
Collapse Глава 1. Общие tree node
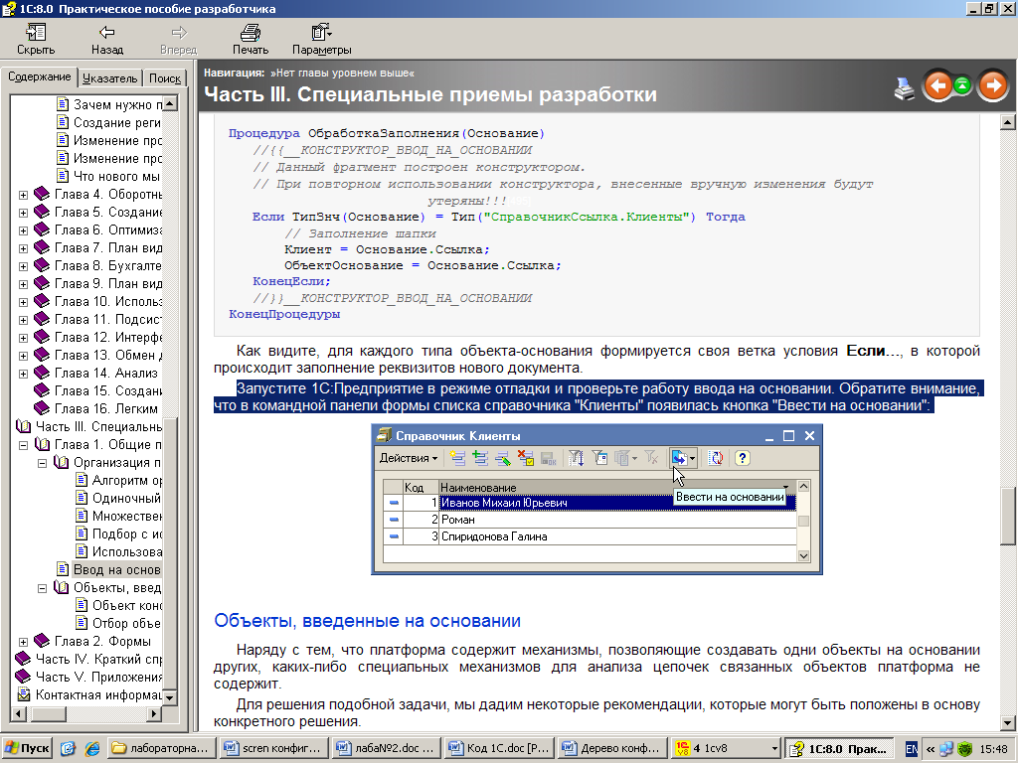pos(23,444)
